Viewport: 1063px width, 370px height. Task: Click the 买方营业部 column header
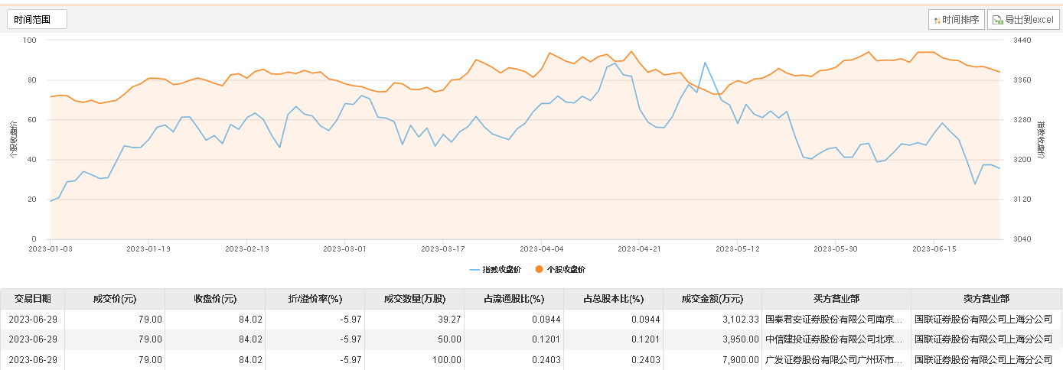click(836, 299)
